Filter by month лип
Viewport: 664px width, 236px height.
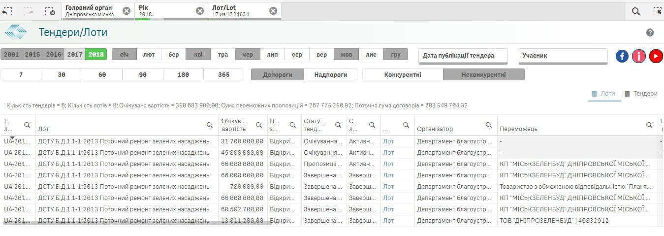pos(272,55)
